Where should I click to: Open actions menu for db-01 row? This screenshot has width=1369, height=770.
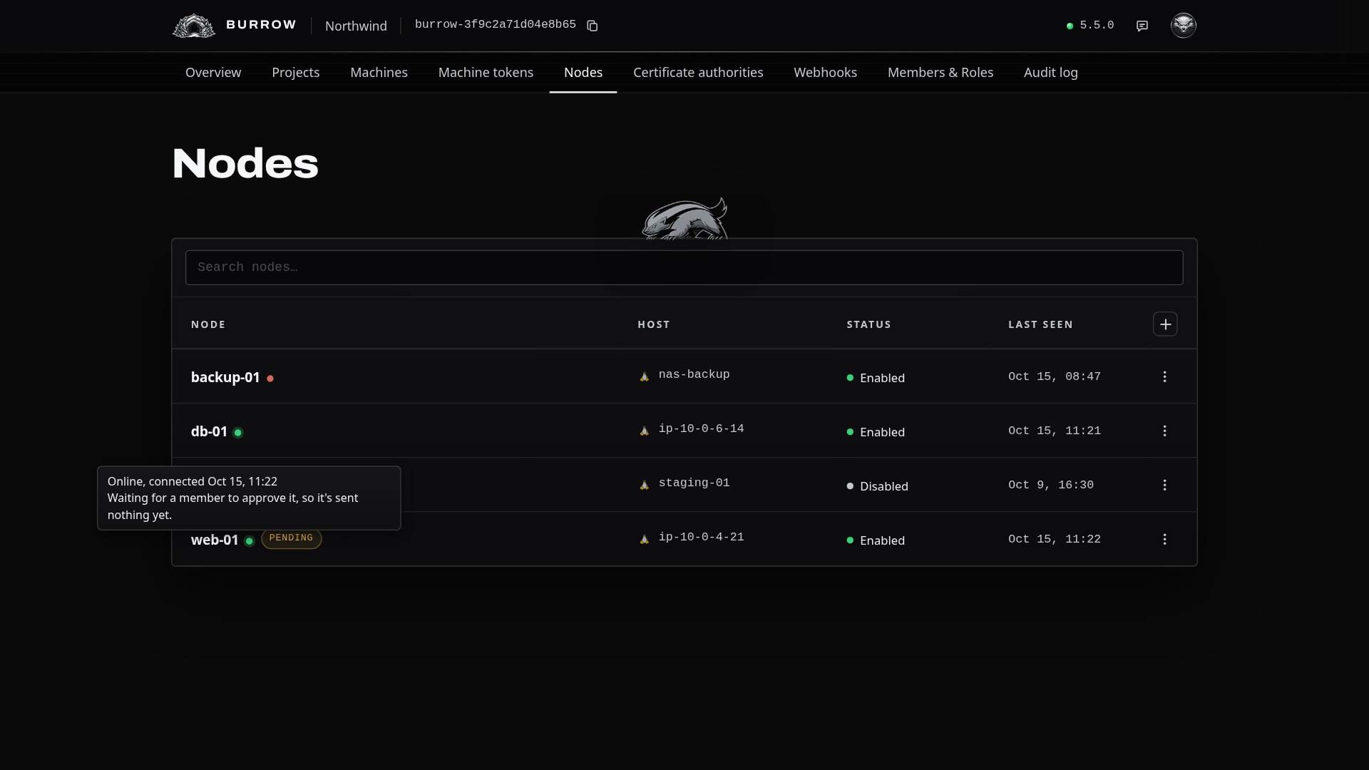point(1165,431)
